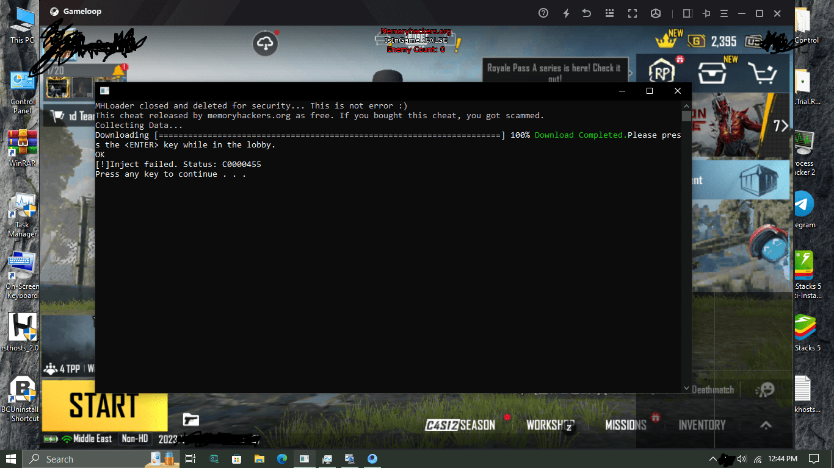834x468 pixels.
Task: Open the MISSIONS tab
Action: point(625,425)
